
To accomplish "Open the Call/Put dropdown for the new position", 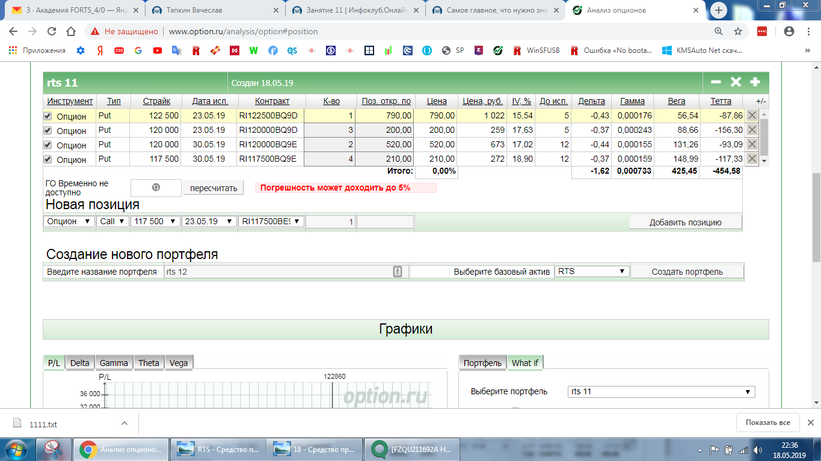I will [x=113, y=221].
